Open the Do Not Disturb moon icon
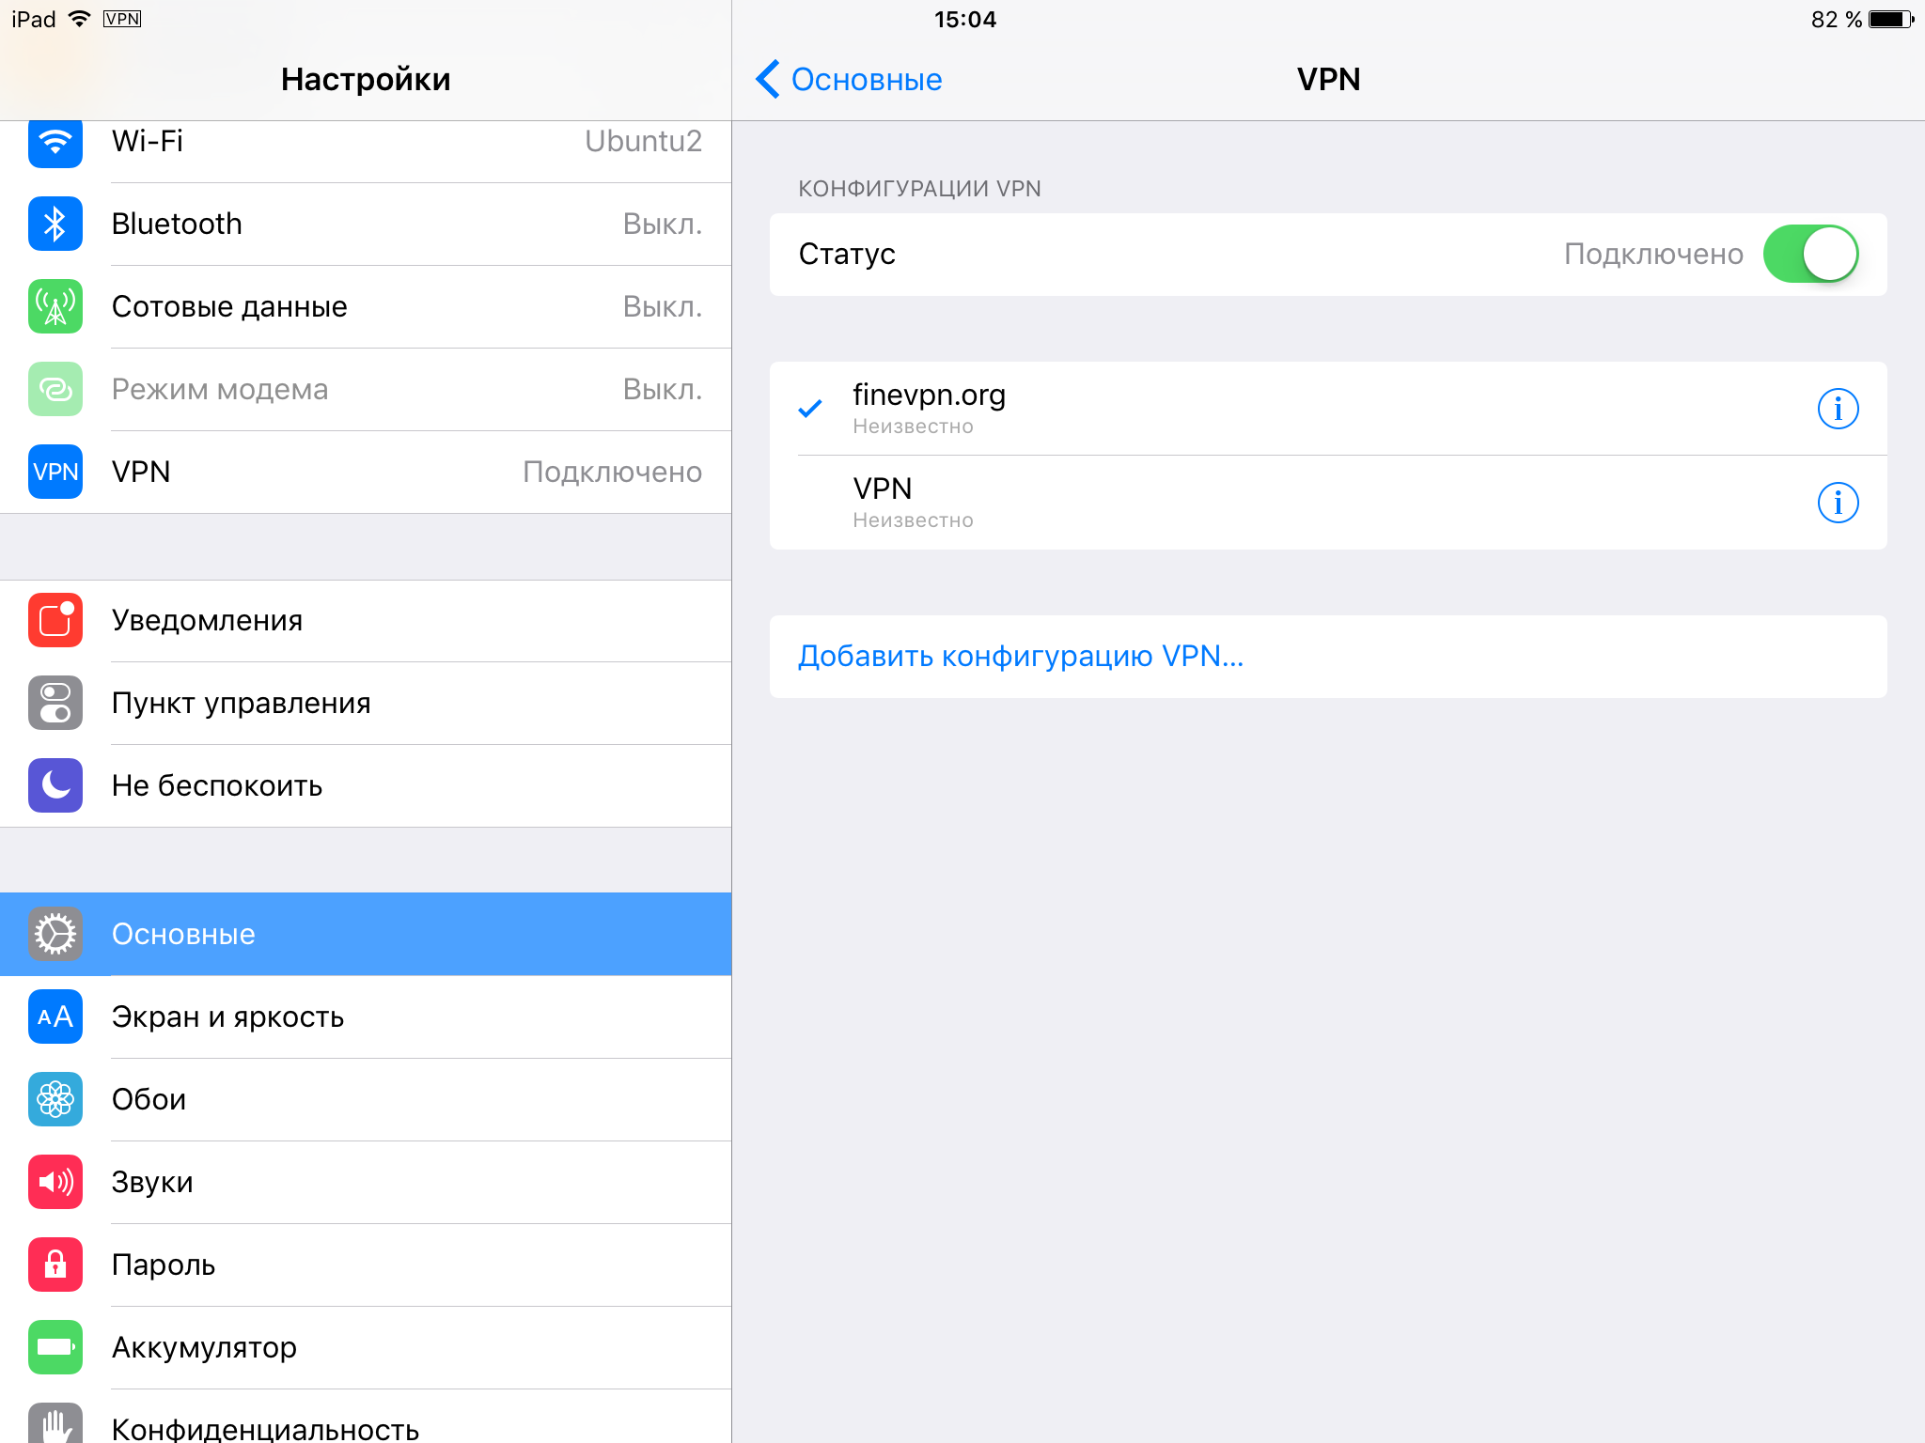The height and width of the screenshot is (1443, 1925). coord(55,785)
